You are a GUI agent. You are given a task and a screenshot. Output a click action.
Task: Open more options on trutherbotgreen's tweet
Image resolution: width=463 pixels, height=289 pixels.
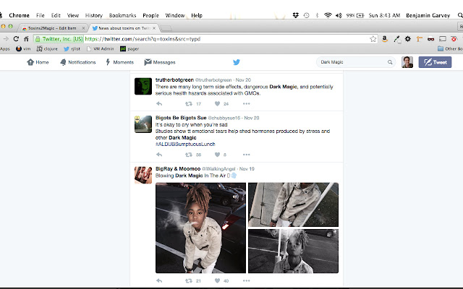[x=247, y=103]
